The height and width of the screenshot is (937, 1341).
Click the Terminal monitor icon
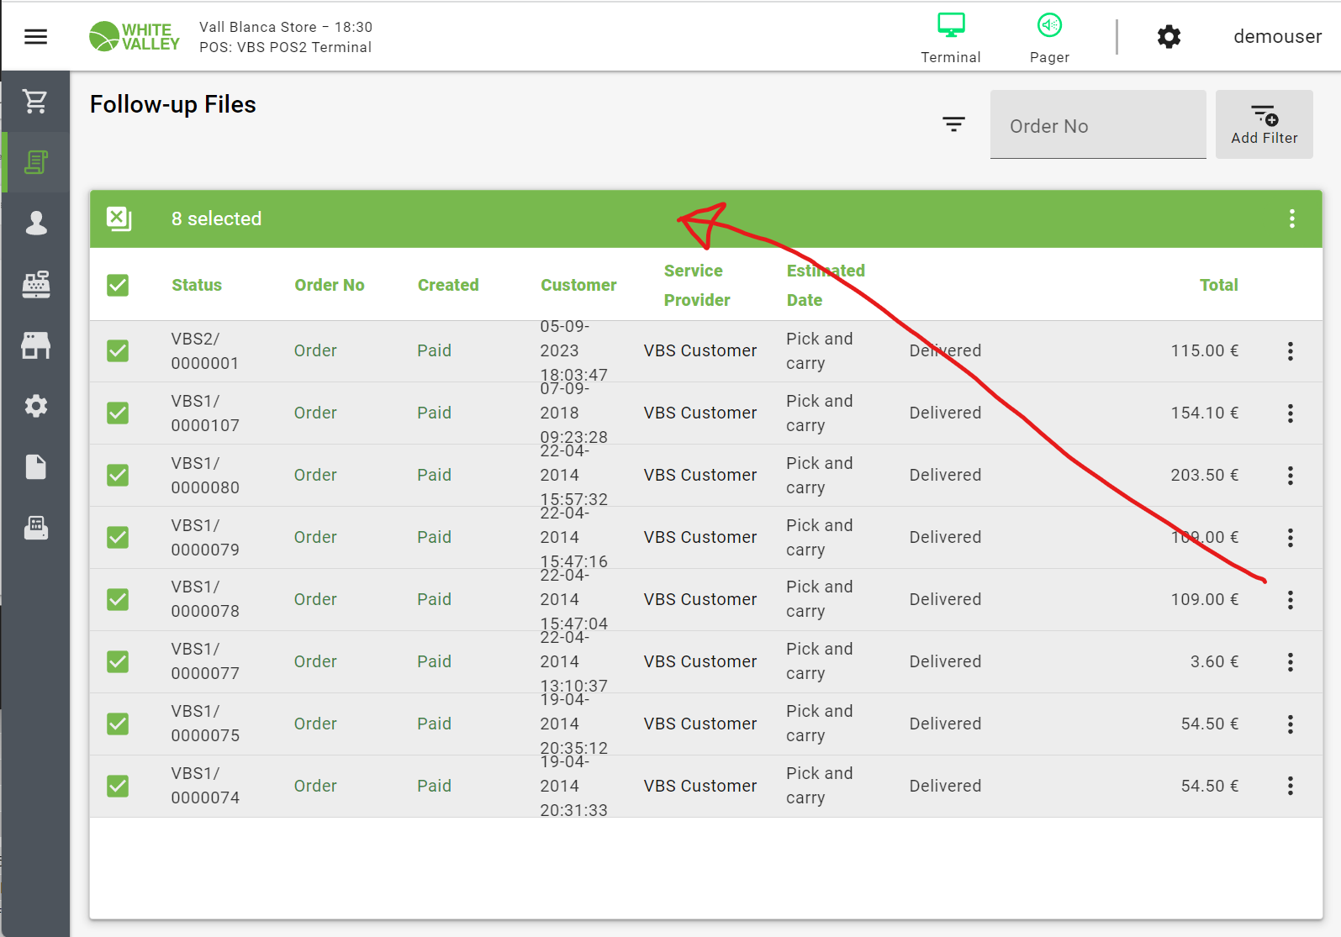(x=950, y=26)
